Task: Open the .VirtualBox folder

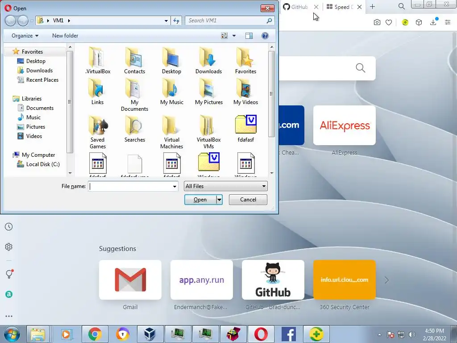Action: click(98, 60)
